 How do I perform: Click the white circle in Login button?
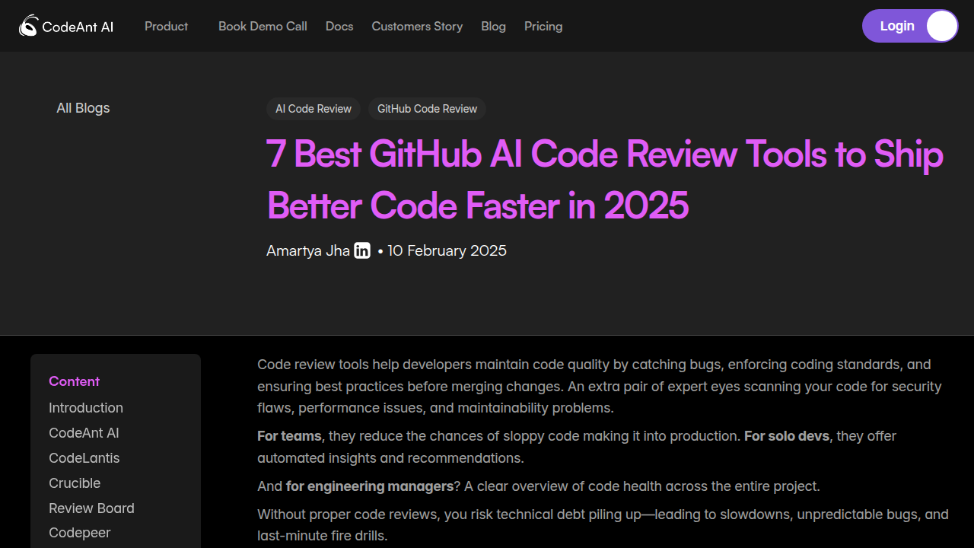coord(941,26)
